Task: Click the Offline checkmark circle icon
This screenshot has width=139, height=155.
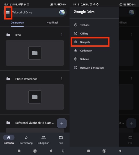Action: (x=76, y=33)
